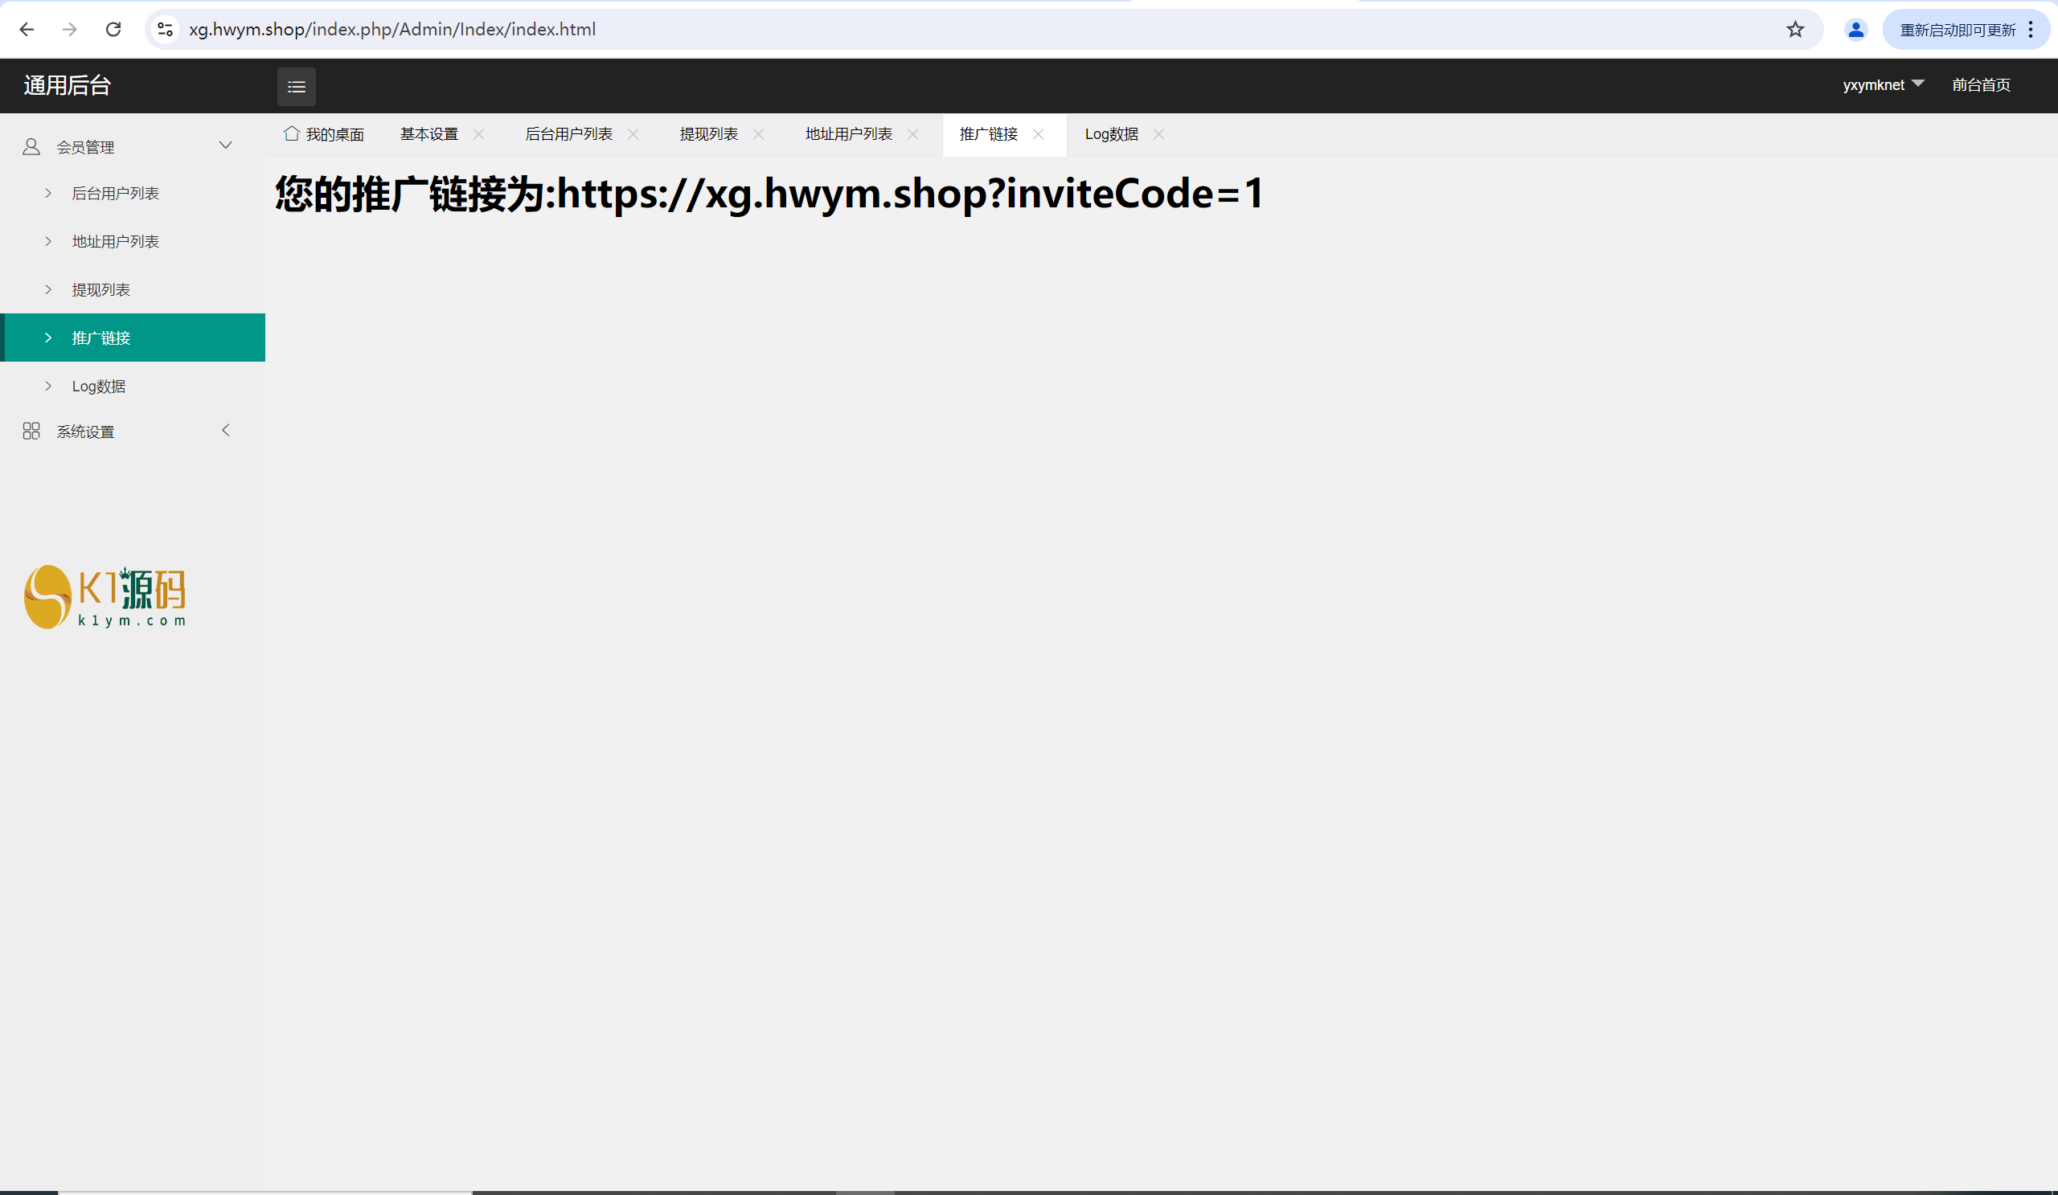Close the Log数据 tab
Viewport: 2058px width, 1195px height.
coord(1158,134)
